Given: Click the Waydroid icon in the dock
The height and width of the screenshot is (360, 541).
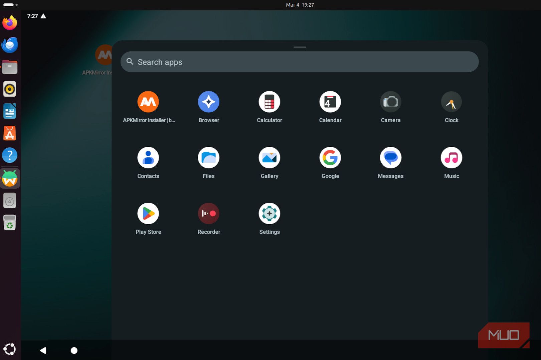Looking at the screenshot, I should tap(10, 179).
